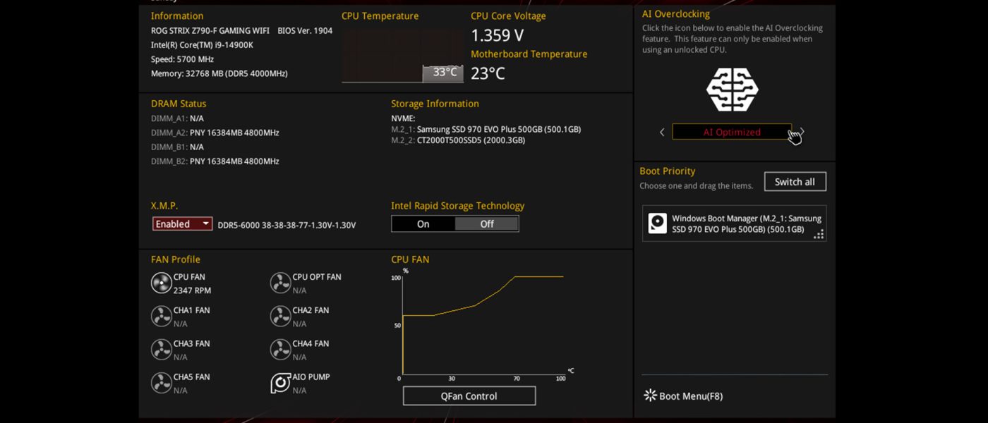The image size is (988, 423).
Task: Click the Windows Boot Manager disk icon
Action: (658, 223)
